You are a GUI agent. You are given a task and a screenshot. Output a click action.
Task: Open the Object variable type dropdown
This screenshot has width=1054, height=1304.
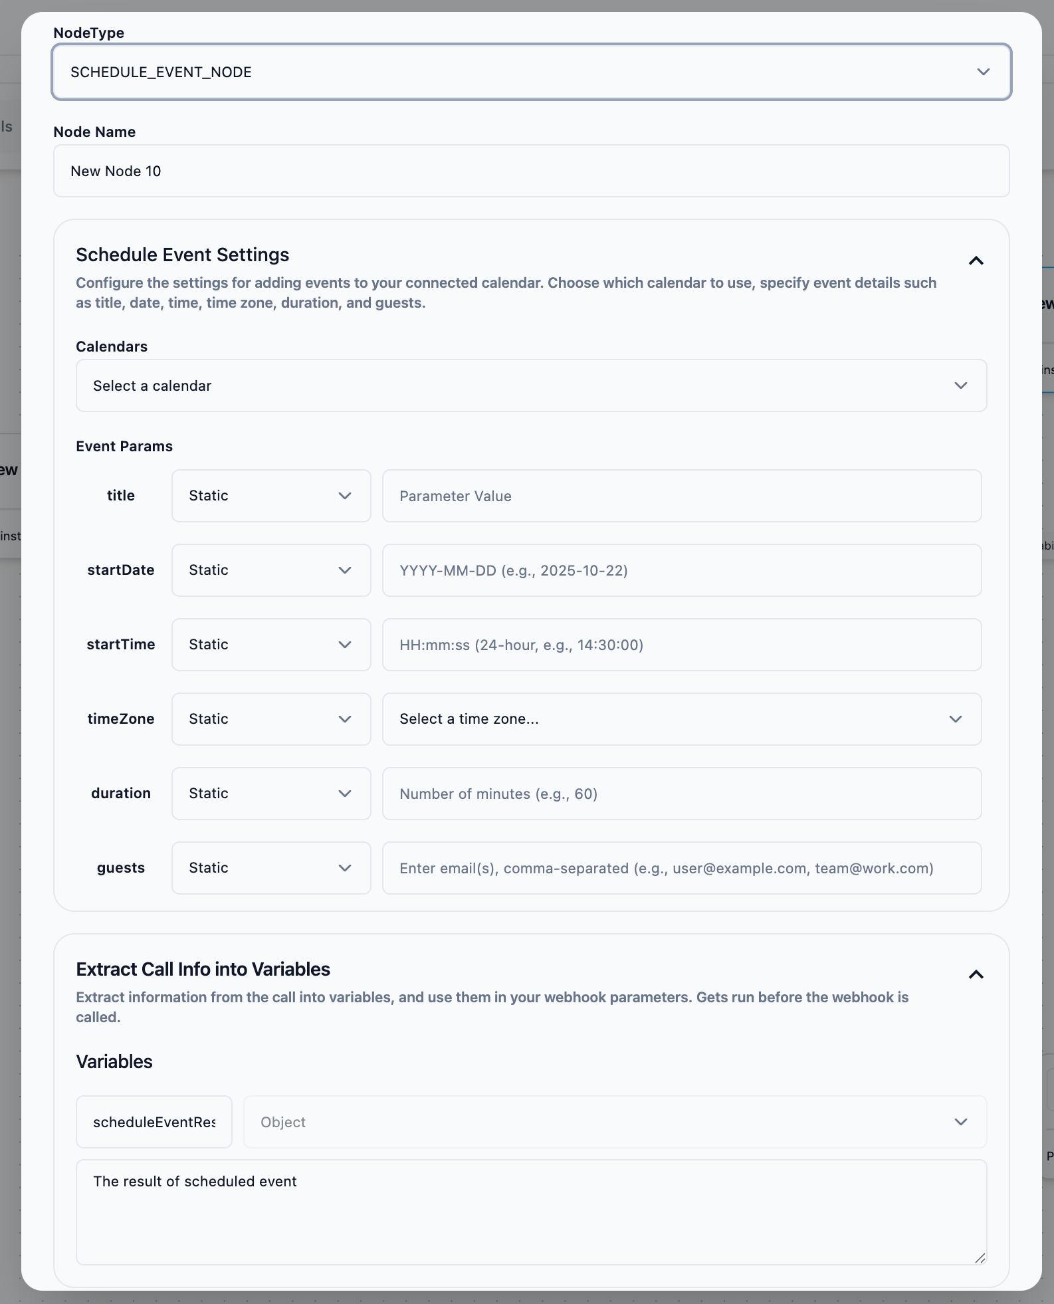(615, 1122)
